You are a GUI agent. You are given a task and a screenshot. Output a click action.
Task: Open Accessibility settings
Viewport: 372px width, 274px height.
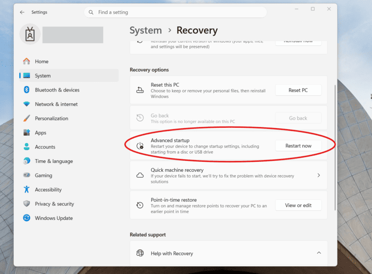[69, 189]
